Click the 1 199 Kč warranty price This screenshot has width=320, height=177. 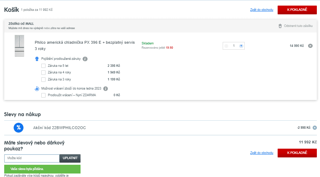coord(114,79)
